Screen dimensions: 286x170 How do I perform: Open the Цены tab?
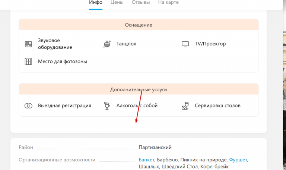coord(117,2)
